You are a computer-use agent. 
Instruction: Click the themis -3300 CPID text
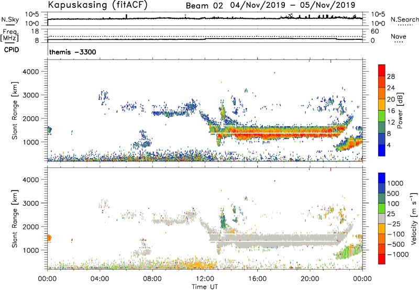click(x=73, y=52)
